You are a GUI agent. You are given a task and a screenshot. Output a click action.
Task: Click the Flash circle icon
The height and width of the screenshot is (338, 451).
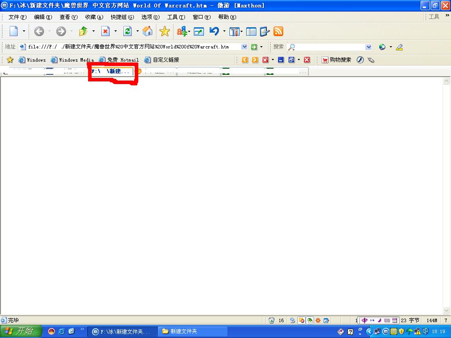click(360, 60)
